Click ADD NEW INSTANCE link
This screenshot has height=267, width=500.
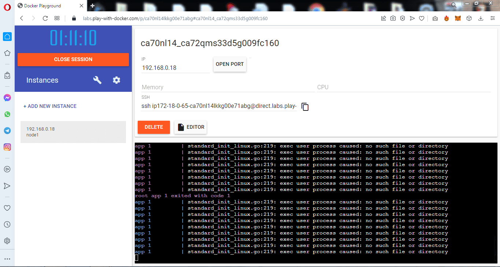(x=50, y=106)
